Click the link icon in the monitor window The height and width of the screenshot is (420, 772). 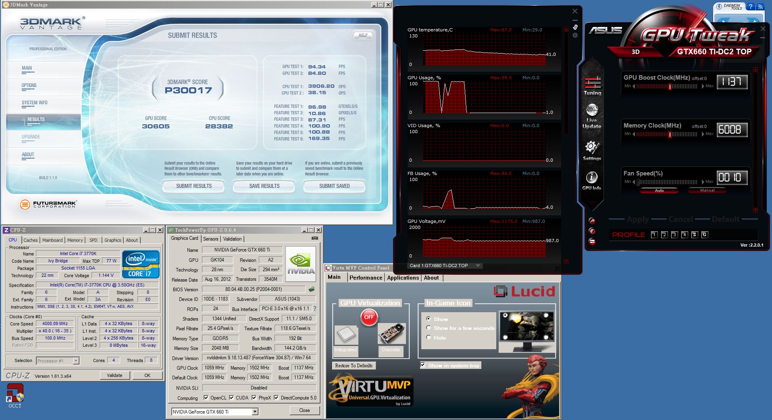pyautogui.click(x=575, y=27)
